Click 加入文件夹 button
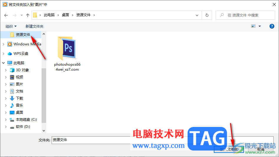Screen dimensions: 279x157 [229, 149]
